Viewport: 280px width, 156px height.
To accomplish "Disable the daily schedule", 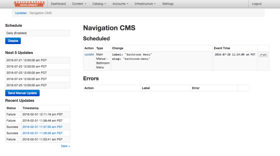I will [x=13, y=41].
